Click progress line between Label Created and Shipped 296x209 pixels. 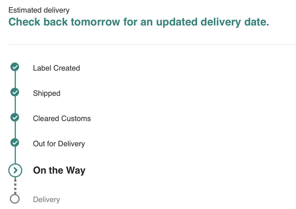(x=15, y=80)
